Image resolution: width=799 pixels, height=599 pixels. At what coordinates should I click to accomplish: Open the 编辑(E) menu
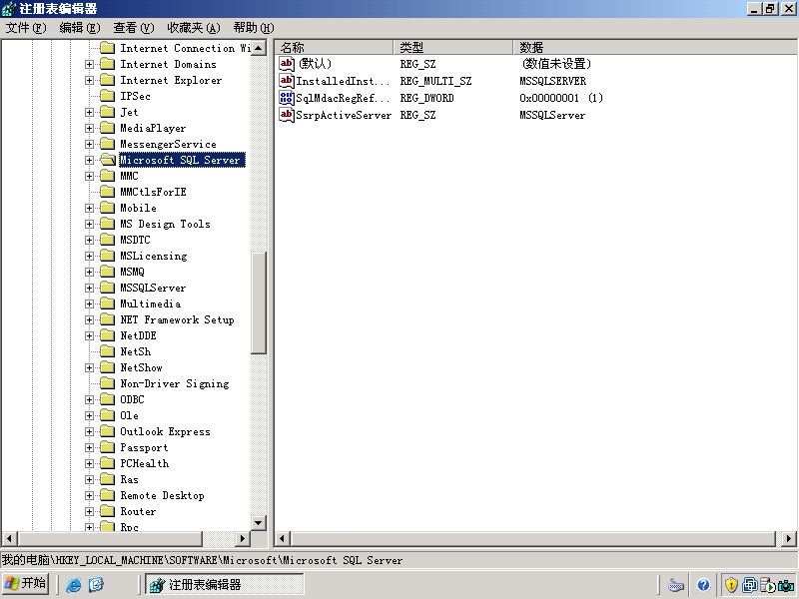click(x=80, y=28)
